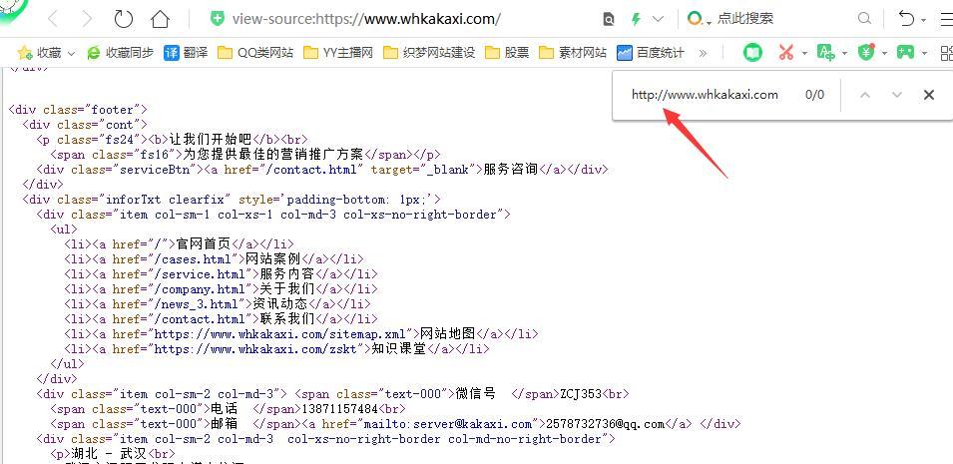
Task: Click the 让我们开始吧 text in source
Action: [210, 140]
